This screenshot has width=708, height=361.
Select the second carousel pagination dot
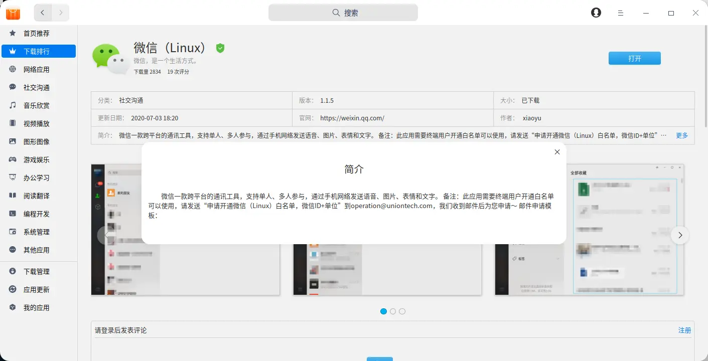point(393,311)
